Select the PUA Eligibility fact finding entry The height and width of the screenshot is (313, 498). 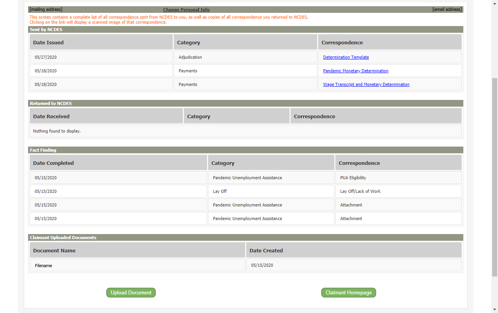click(353, 178)
